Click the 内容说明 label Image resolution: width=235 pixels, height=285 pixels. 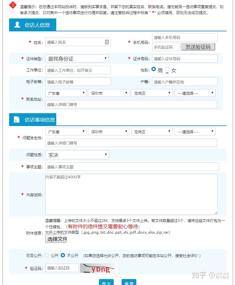click(x=35, y=195)
